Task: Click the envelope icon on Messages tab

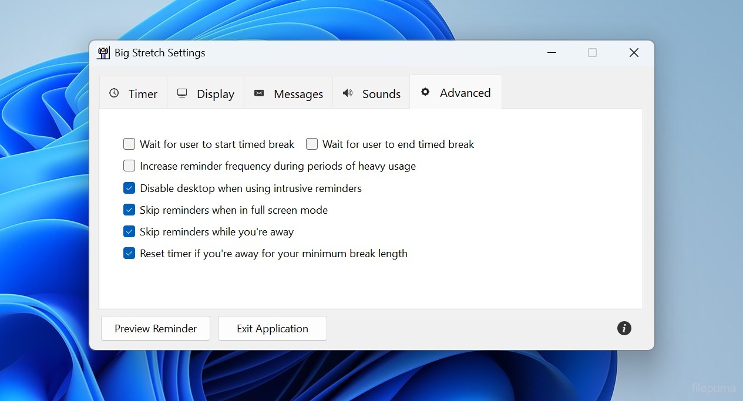Action: (x=259, y=93)
